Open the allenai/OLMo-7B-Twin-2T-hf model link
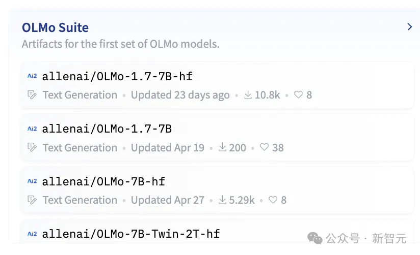Screen dimensions: 420x255 [x=131, y=234]
